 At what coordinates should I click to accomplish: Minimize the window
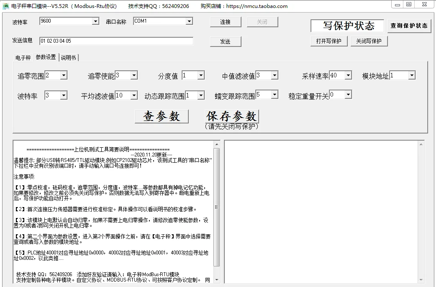tap(398, 5)
